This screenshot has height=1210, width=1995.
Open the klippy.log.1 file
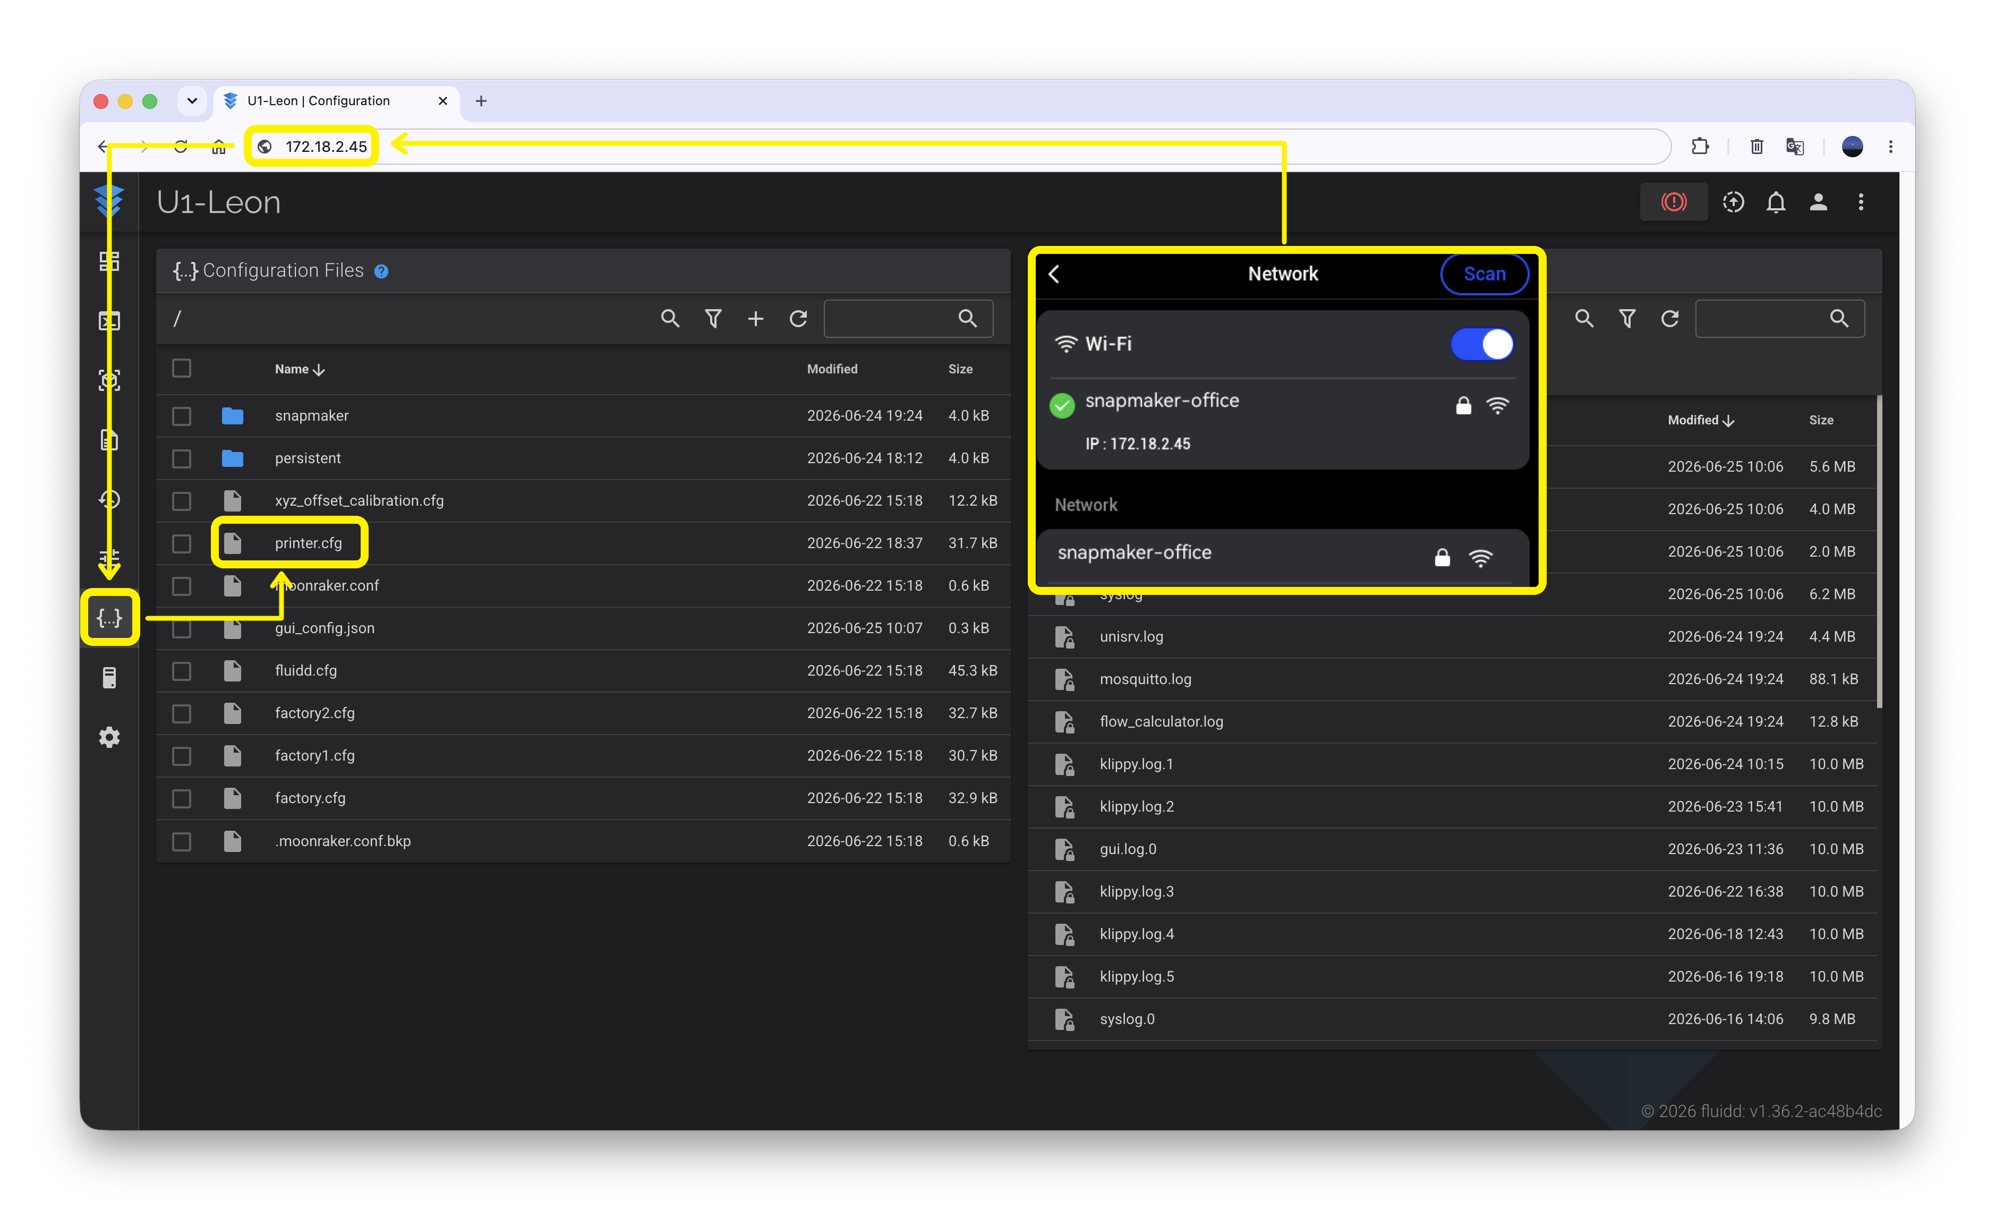point(1136,764)
